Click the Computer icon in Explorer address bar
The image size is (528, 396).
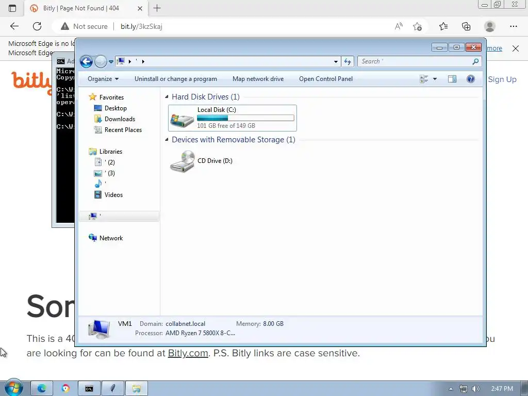point(121,61)
